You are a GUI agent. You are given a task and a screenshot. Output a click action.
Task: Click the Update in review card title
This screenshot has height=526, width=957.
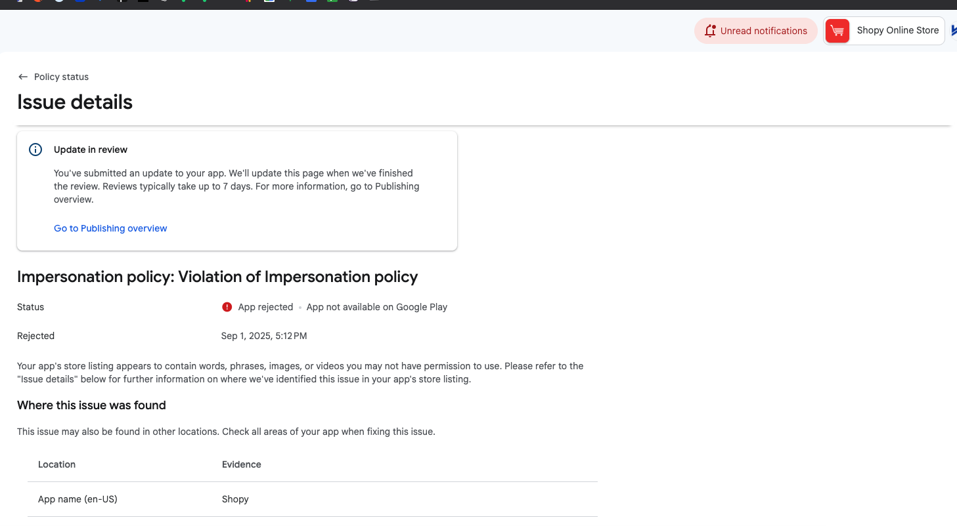pyautogui.click(x=91, y=150)
